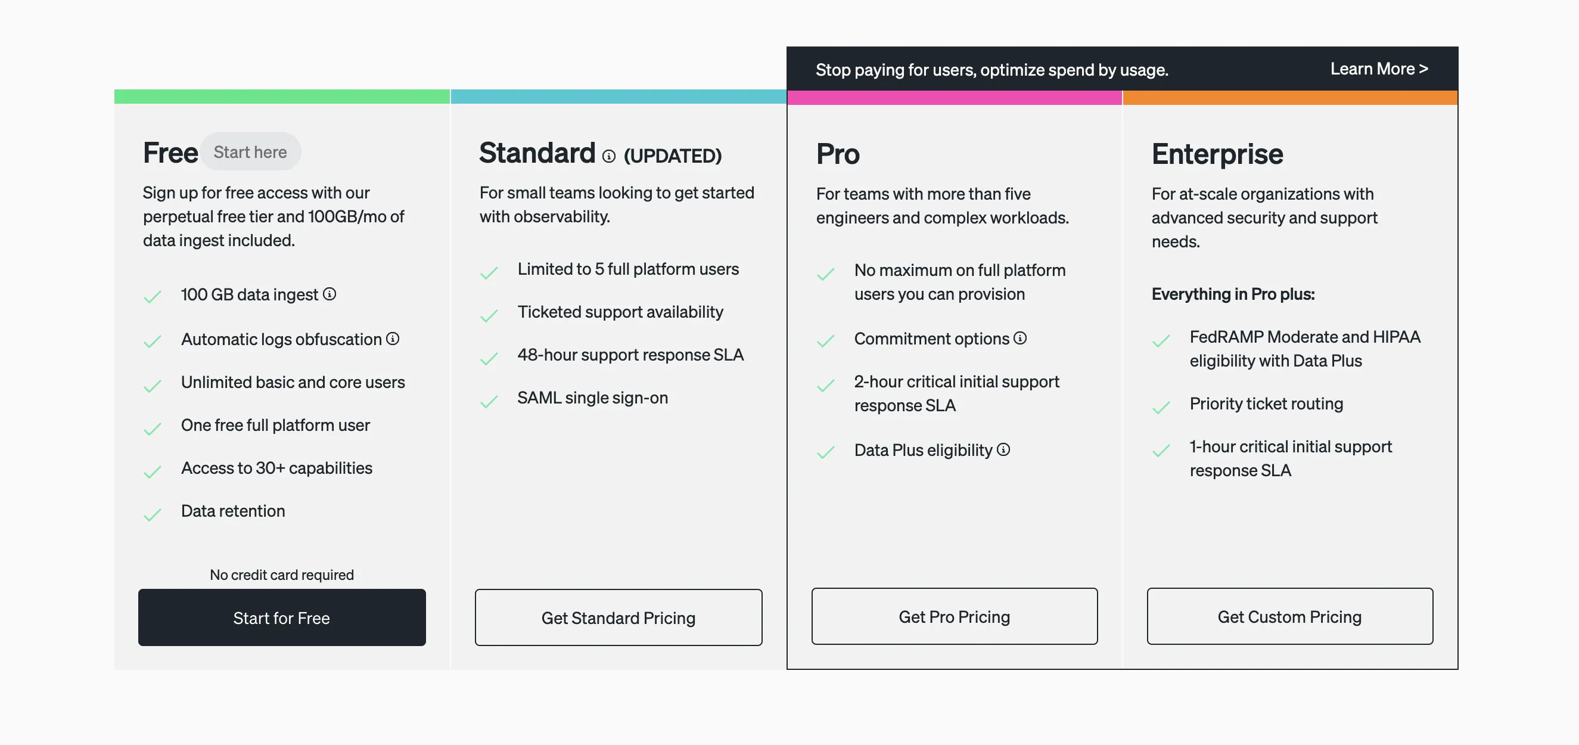Click Get Standard Pricing

click(618, 617)
